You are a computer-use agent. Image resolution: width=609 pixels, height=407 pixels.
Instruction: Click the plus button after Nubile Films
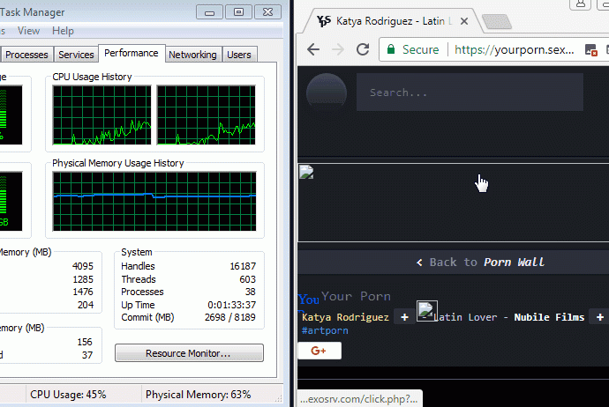point(599,317)
